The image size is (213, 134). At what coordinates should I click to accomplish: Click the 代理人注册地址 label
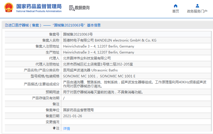[47, 64]
